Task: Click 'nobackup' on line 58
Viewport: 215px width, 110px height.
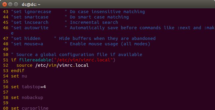Action: [32, 97]
